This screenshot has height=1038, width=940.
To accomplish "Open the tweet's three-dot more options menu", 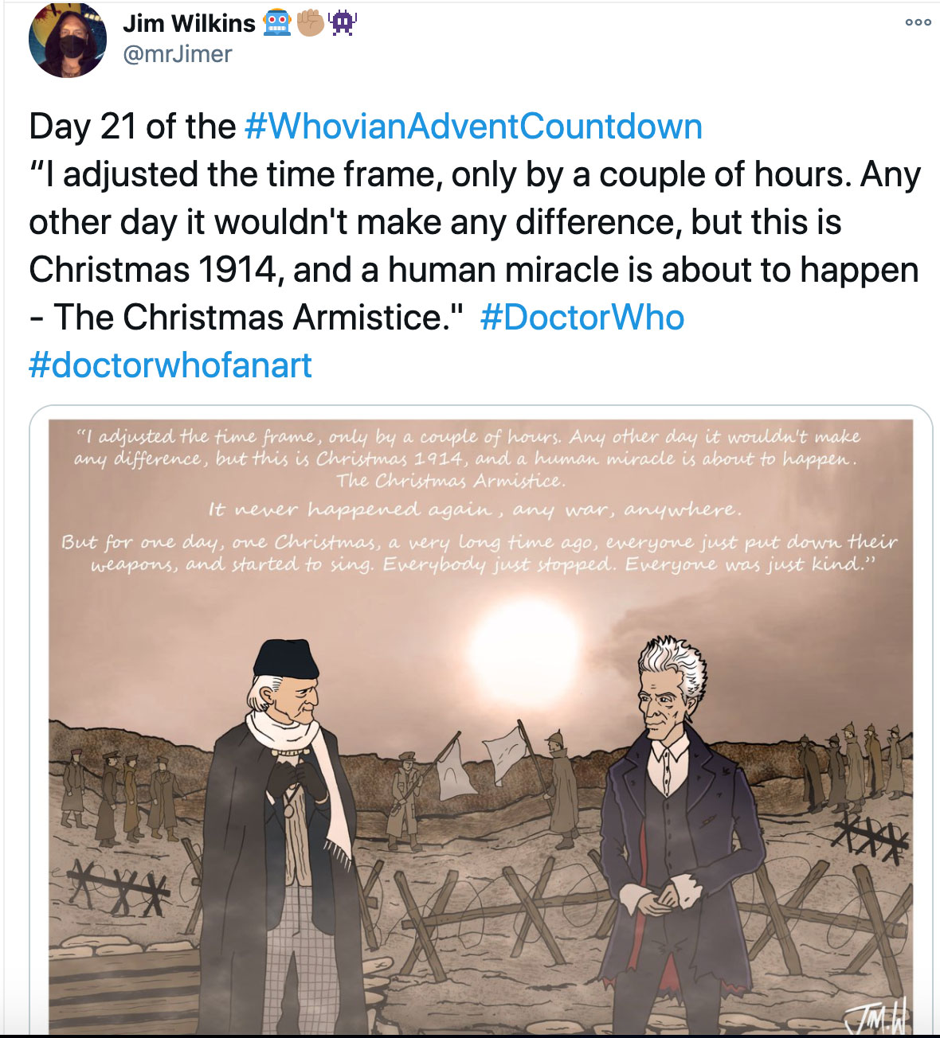I will click(x=918, y=22).
